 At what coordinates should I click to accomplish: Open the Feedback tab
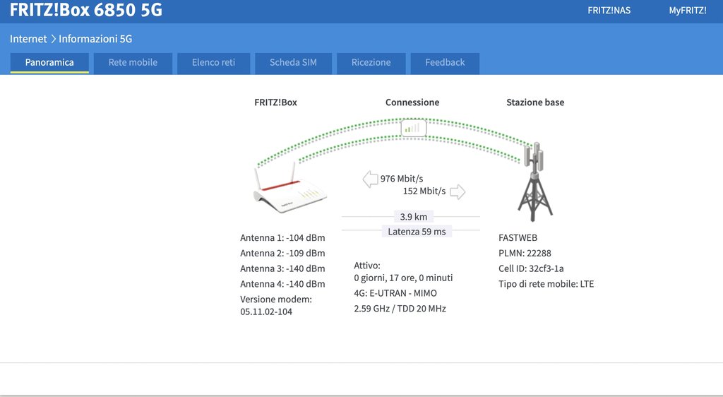[x=445, y=63]
